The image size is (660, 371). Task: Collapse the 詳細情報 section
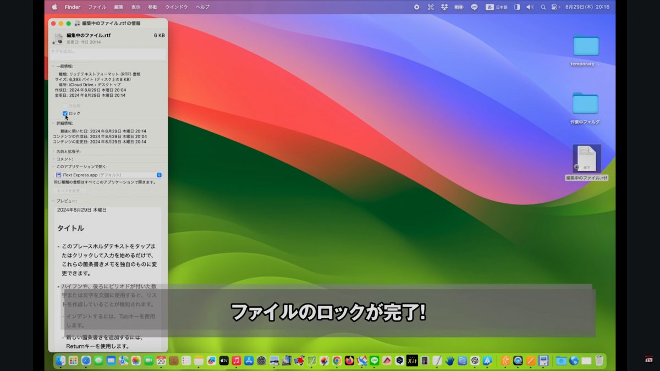[53, 123]
